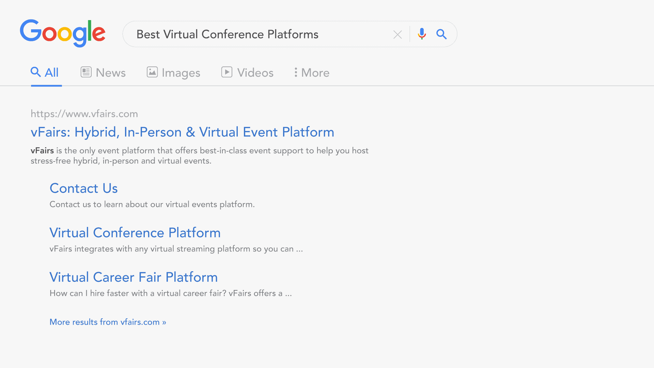Click the play icon beside Videos
This screenshot has width=654, height=368.
point(227,72)
